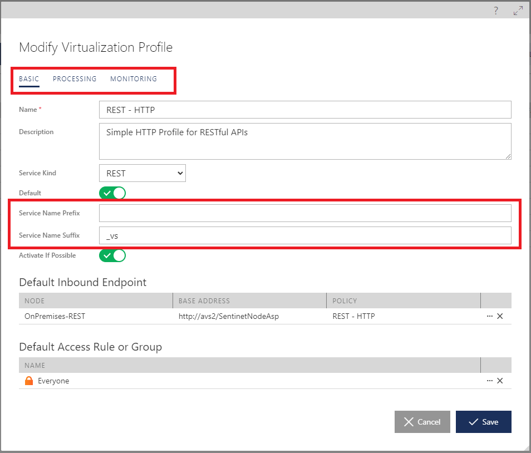The image size is (531, 453).
Task: Select the Basic tab
Action: click(29, 79)
